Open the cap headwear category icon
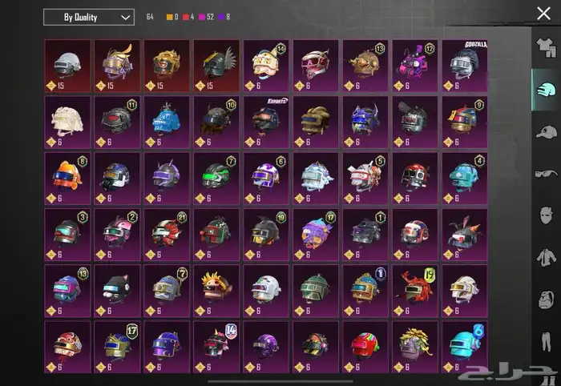Screen dimensions: 561x386 point(547,132)
